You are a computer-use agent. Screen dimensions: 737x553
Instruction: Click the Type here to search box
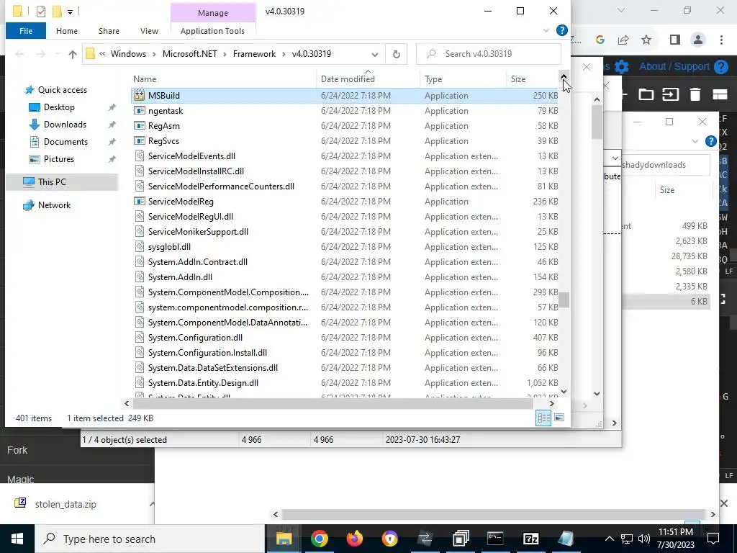click(x=150, y=539)
